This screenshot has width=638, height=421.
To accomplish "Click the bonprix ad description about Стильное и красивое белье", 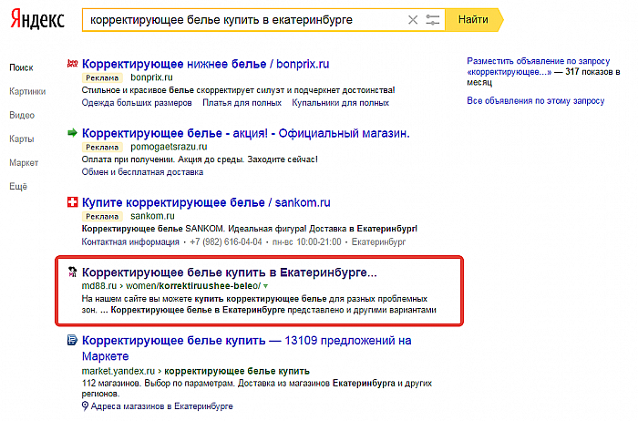I will click(x=238, y=90).
